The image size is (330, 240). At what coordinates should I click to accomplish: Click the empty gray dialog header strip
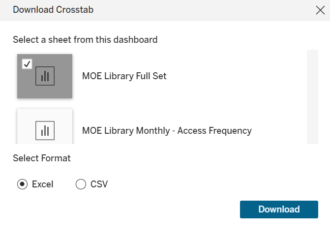pyautogui.click(x=197, y=10)
